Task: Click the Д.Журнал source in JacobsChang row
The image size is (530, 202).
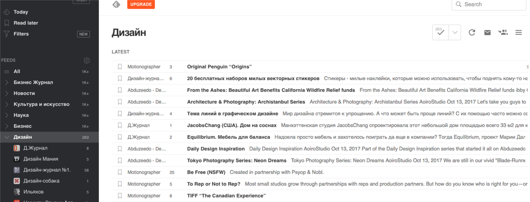Action: (139, 126)
